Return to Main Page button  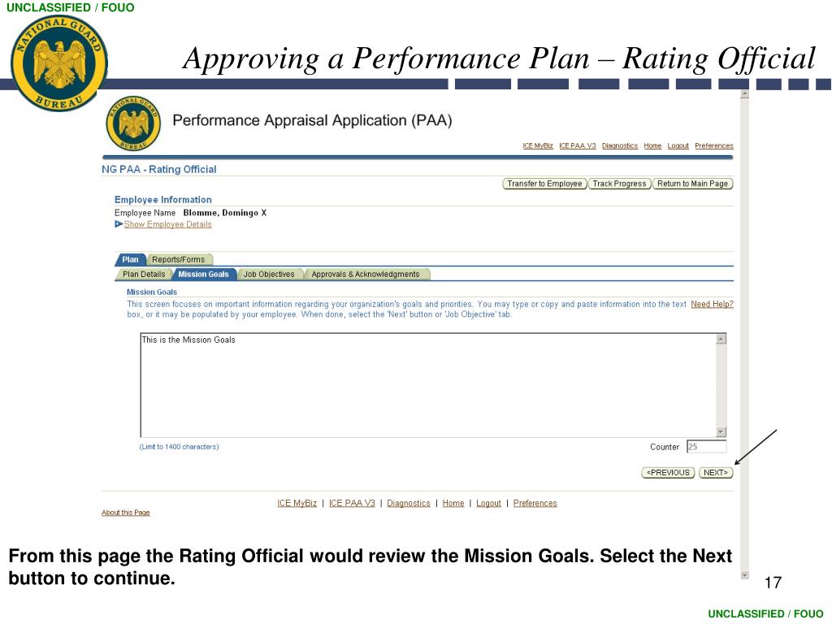click(692, 184)
